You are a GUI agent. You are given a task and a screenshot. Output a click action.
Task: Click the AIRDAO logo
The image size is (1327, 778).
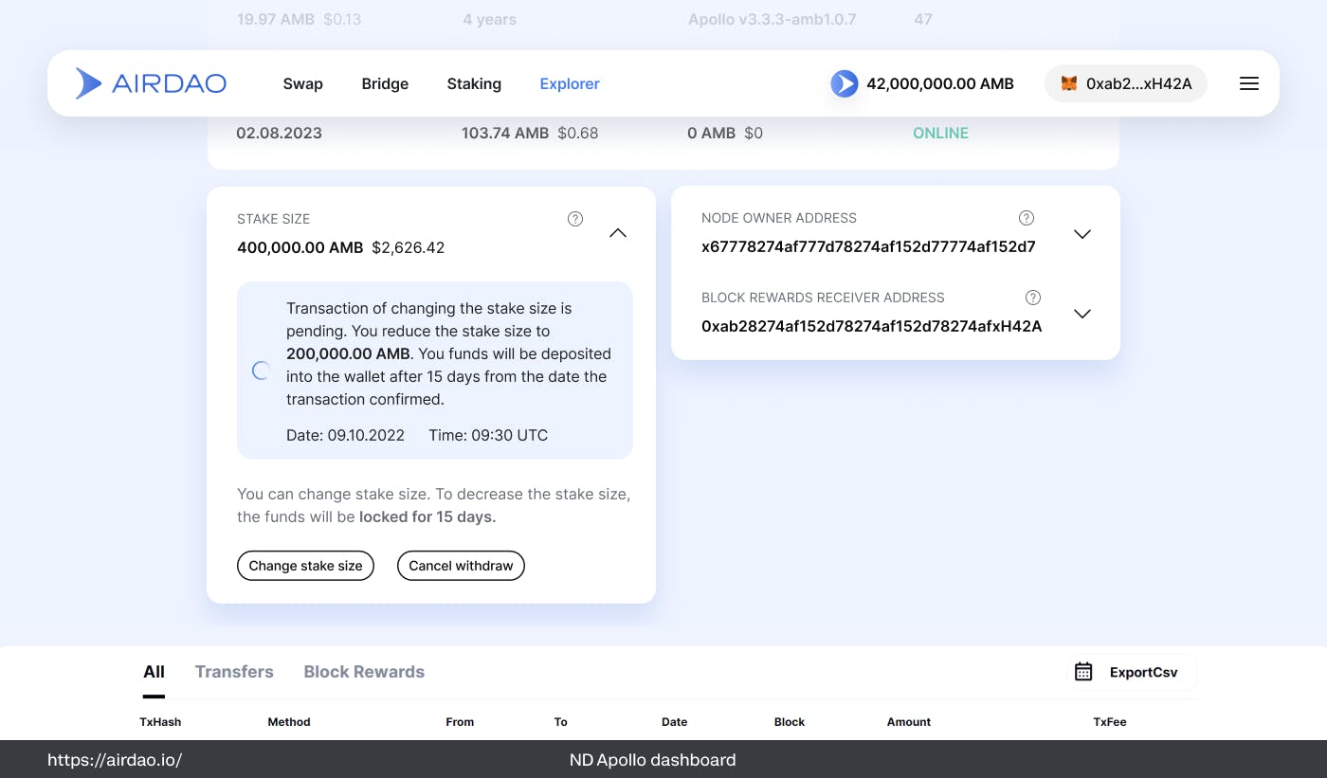pyautogui.click(x=151, y=83)
